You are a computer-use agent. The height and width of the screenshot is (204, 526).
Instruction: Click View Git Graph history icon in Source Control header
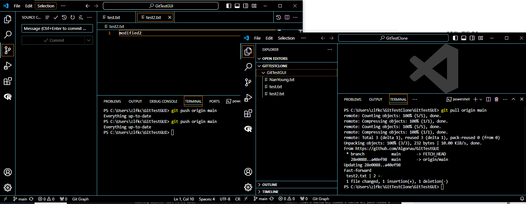point(64,17)
